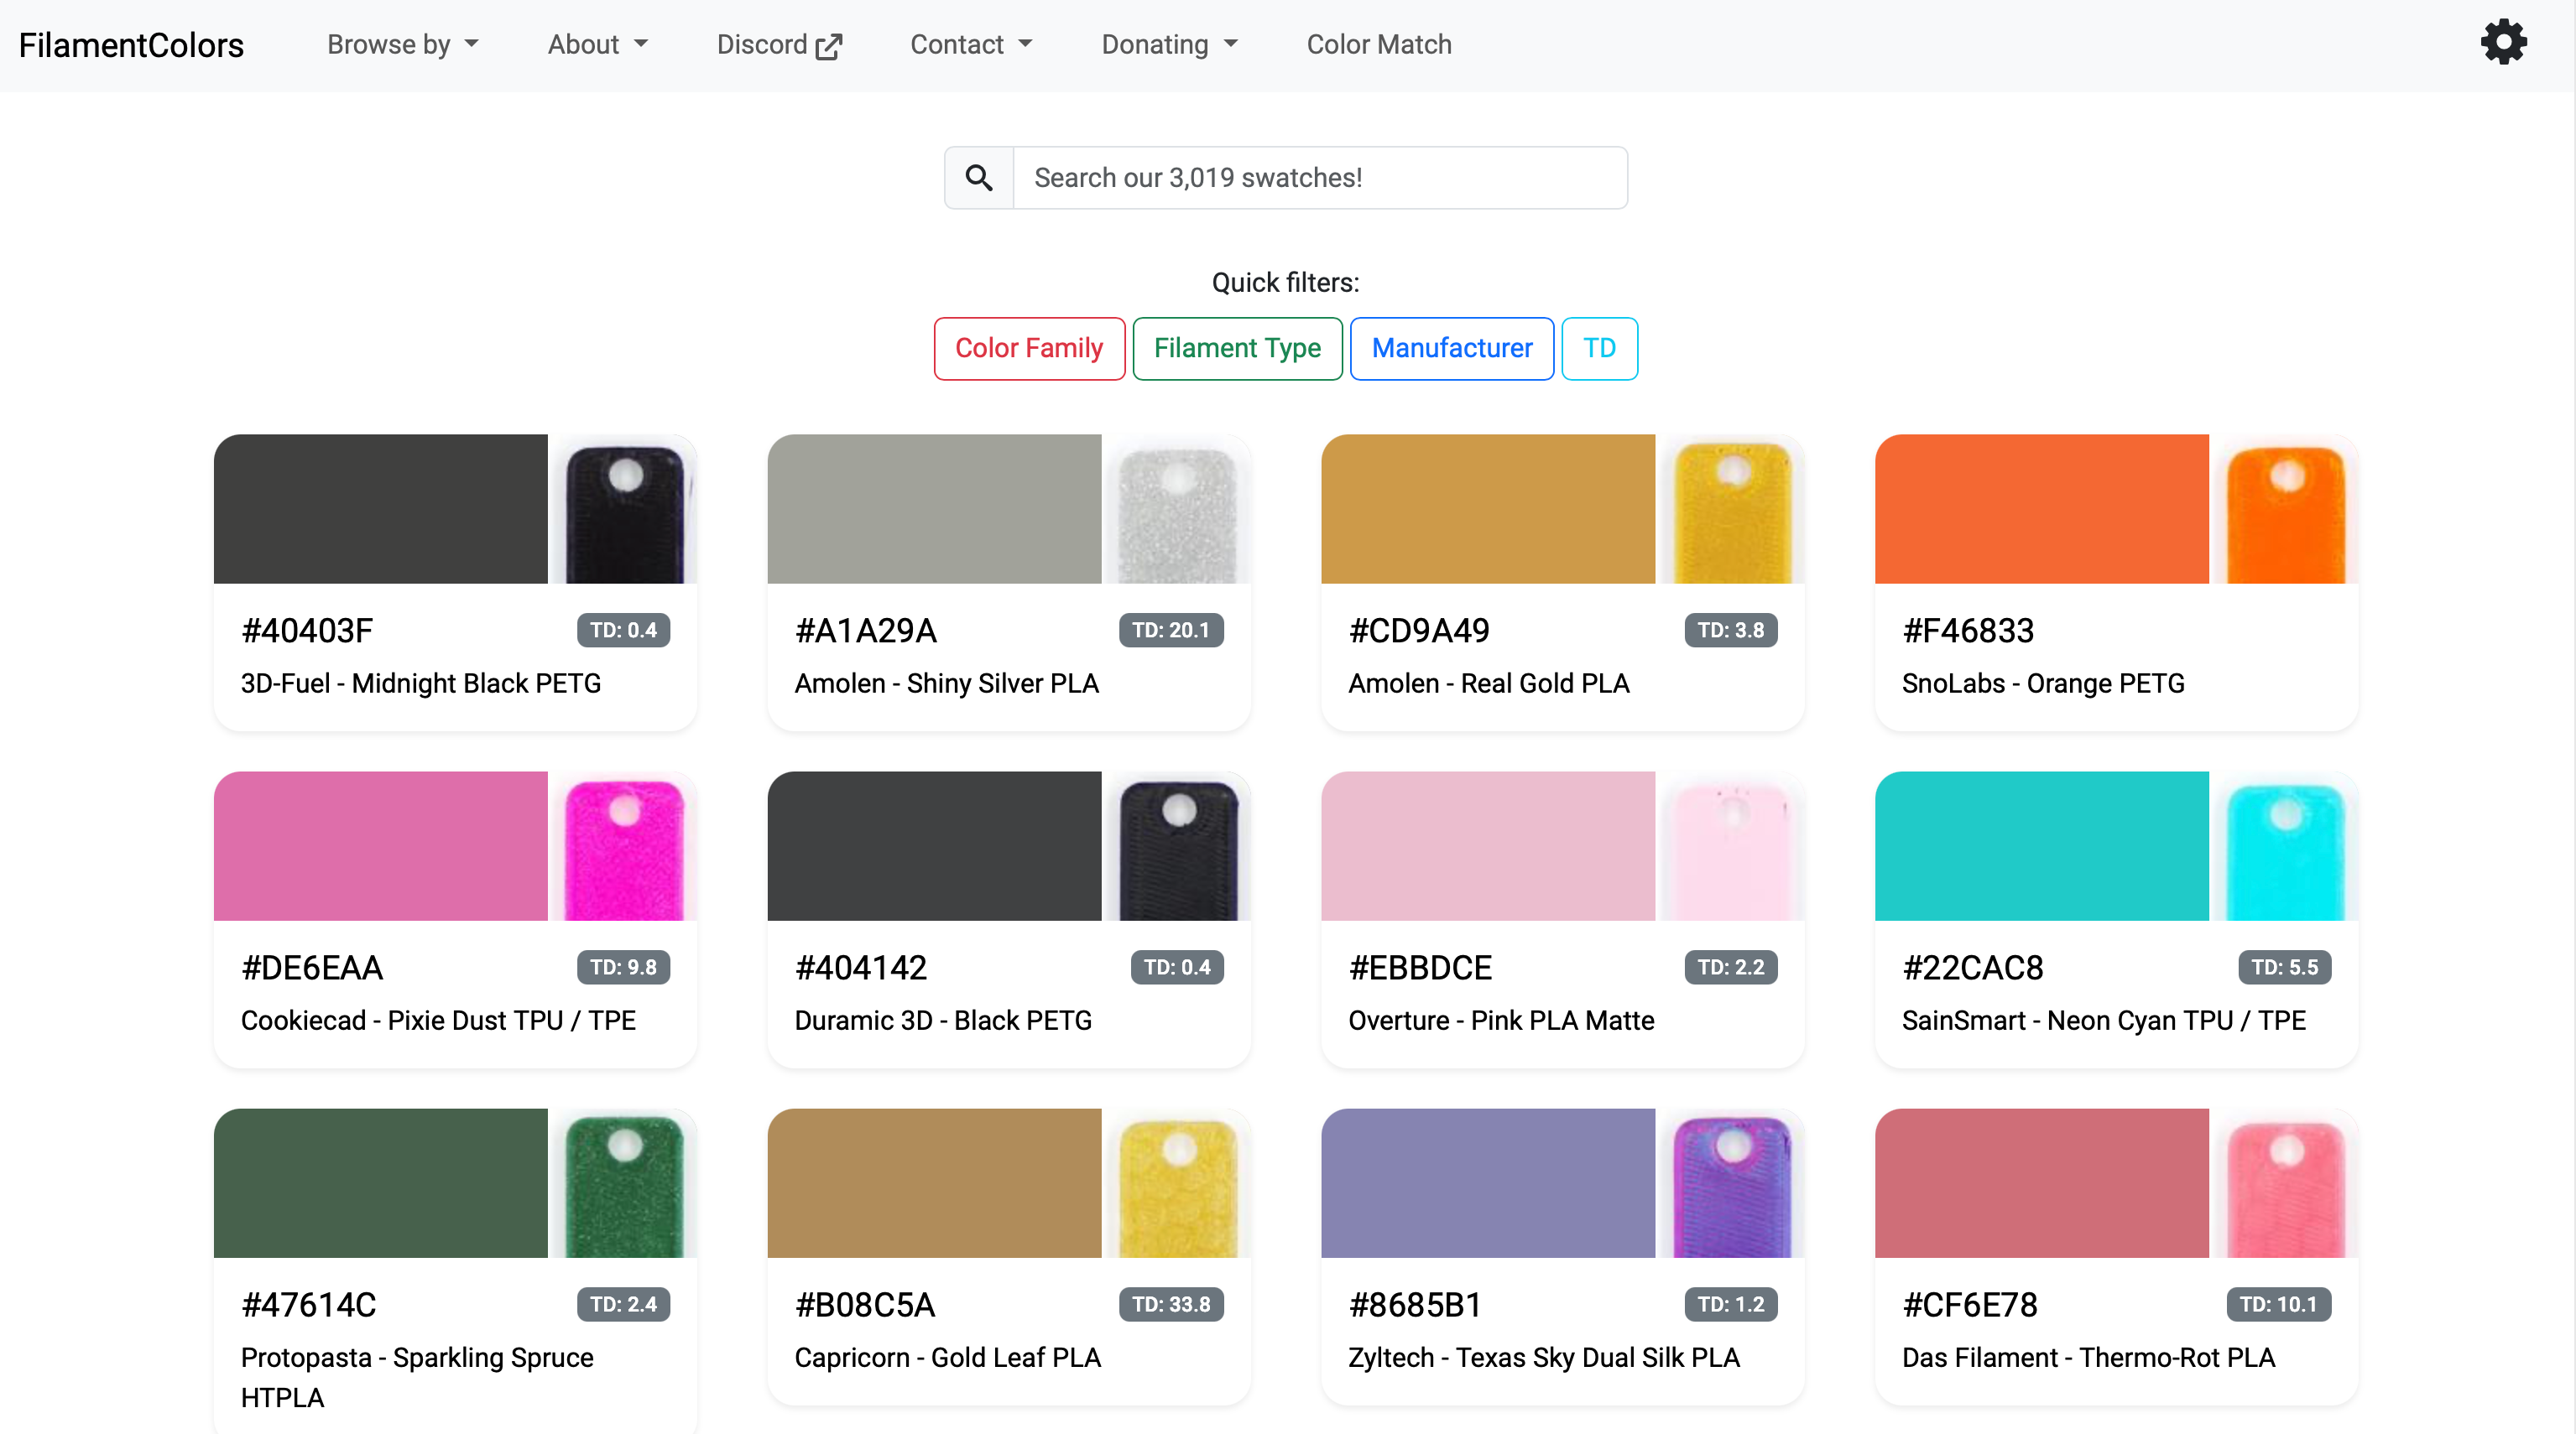
Task: Click the #A1A29A silver color block
Action: tap(934, 509)
